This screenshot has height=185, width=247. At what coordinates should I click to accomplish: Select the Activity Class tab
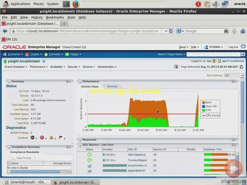pos(90,87)
